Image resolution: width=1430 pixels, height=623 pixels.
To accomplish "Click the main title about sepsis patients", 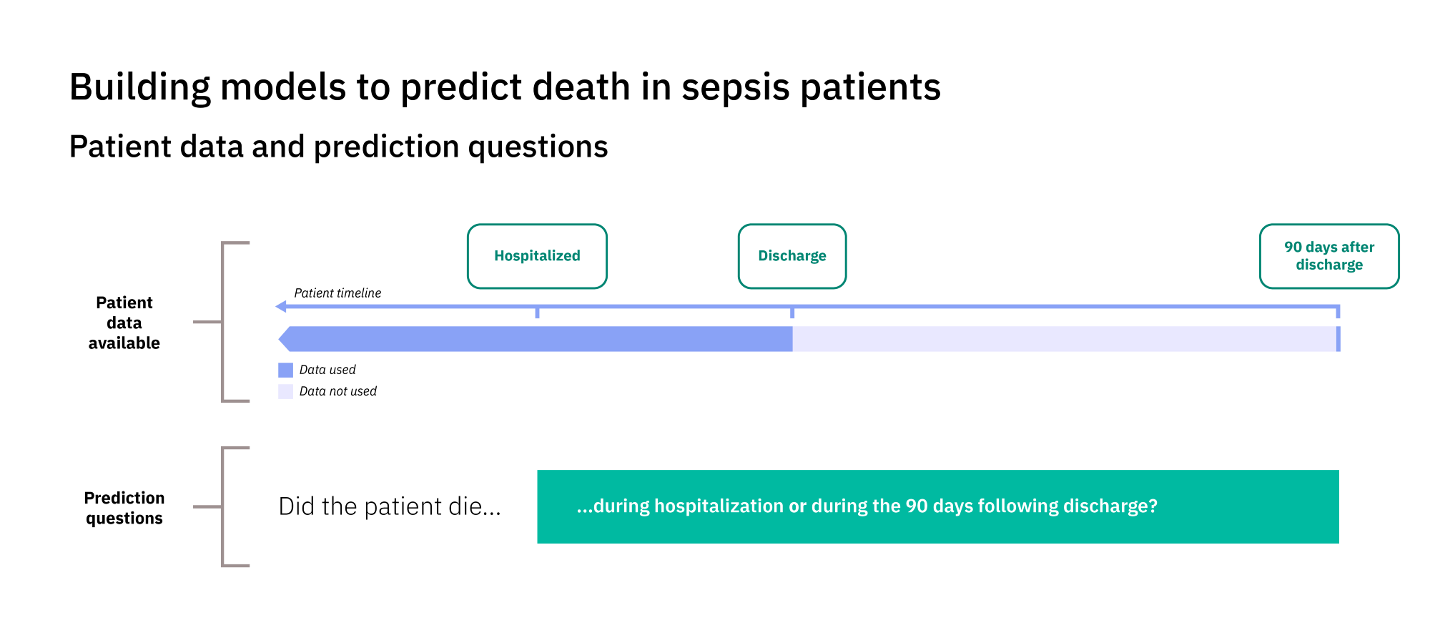I will [x=505, y=87].
